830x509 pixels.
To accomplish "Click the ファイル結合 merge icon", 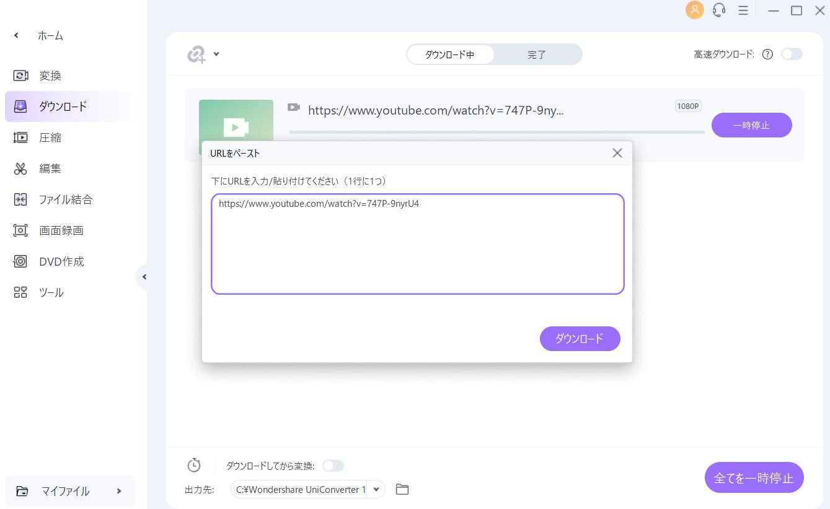I will 20,199.
